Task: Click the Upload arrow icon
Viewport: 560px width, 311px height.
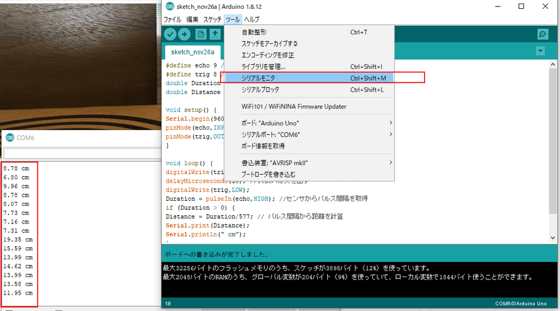Action: [185, 34]
